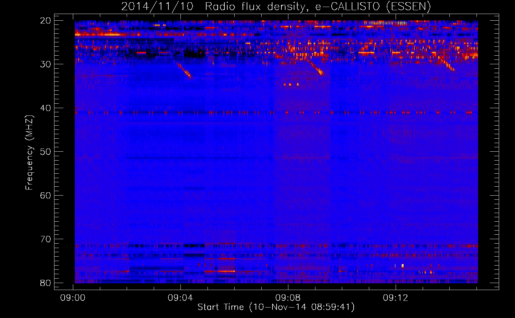
Task: Click the drifting radio burst streak near 09:04
Action: coord(184,70)
